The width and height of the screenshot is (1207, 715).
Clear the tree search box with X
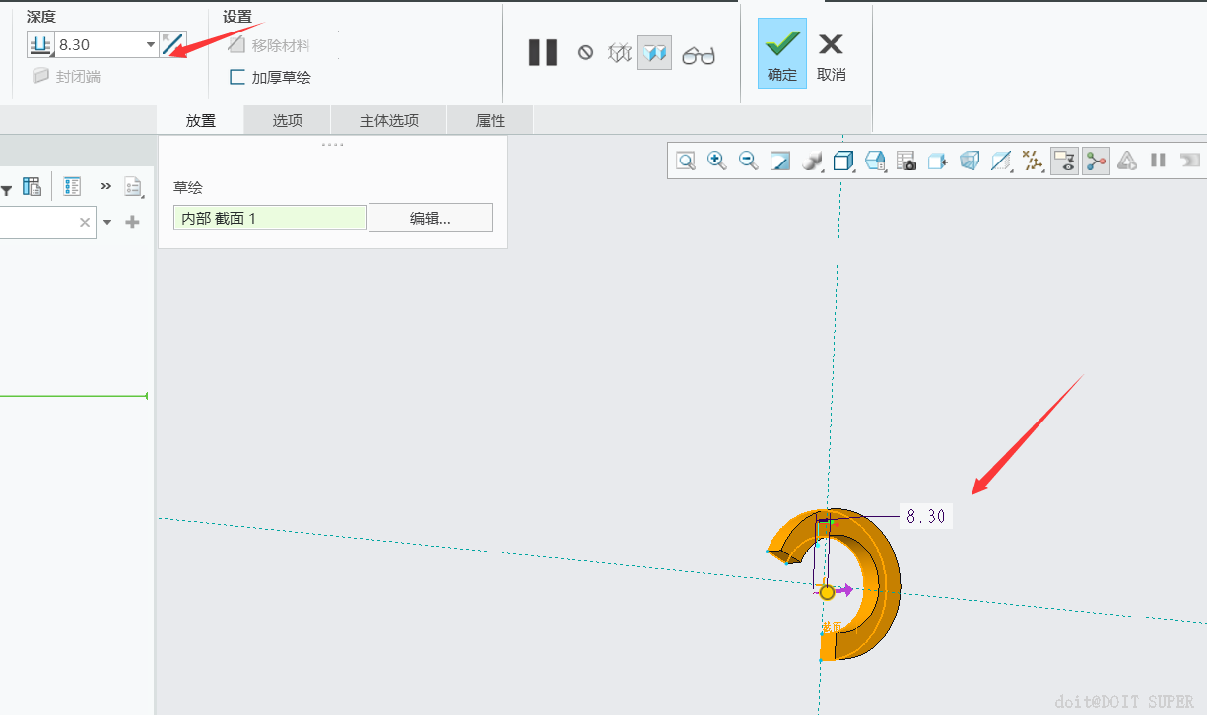coord(85,223)
